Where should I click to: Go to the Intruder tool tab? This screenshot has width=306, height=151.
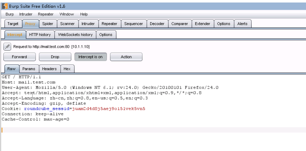pos(88,23)
